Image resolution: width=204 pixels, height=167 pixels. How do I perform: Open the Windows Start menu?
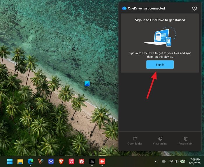pos(10,161)
